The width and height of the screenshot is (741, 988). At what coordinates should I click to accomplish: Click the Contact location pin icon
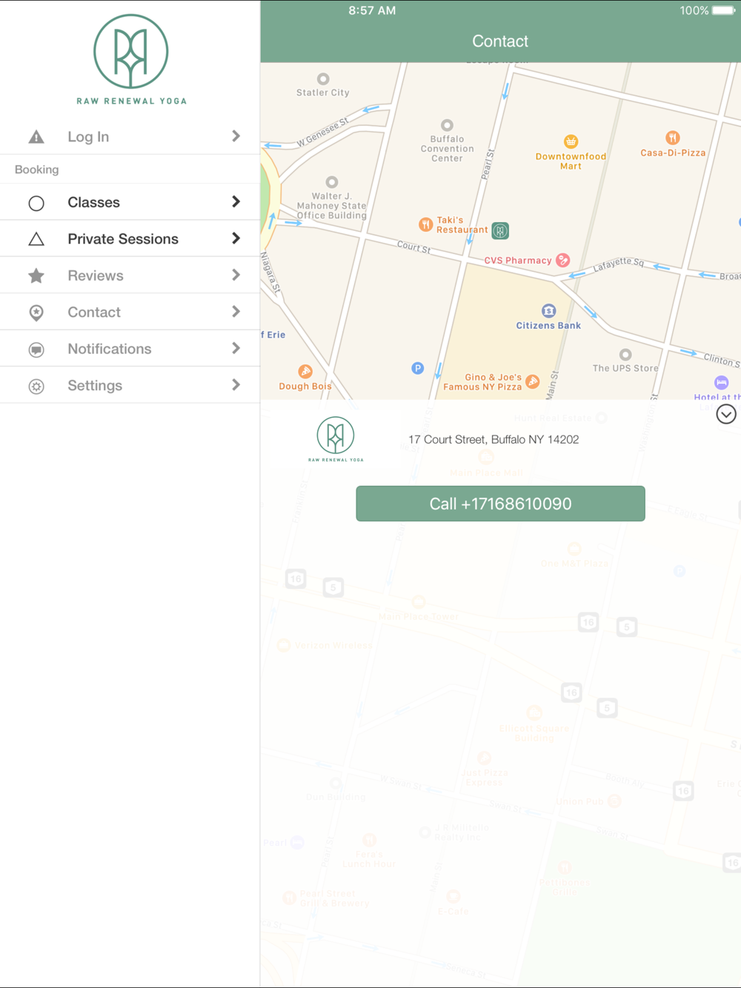[36, 313]
